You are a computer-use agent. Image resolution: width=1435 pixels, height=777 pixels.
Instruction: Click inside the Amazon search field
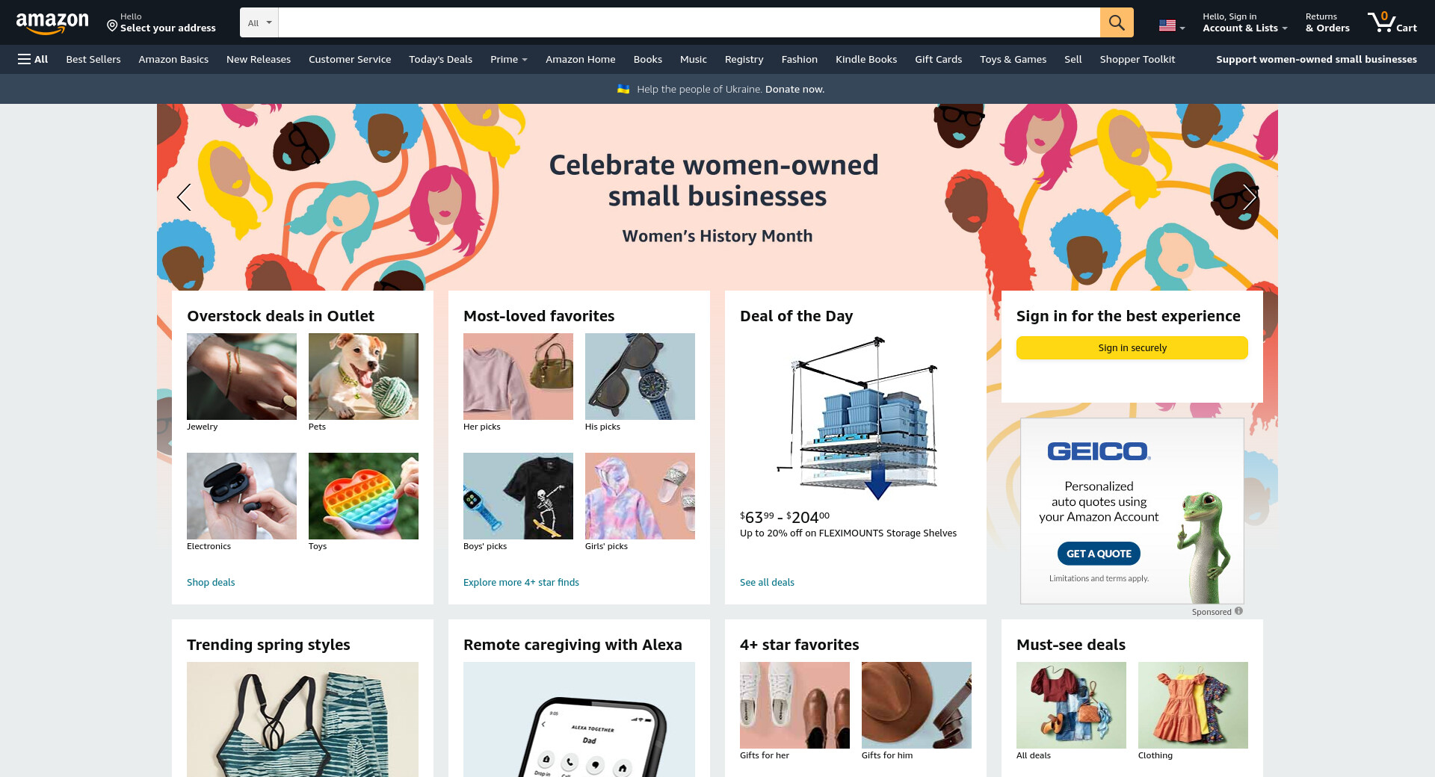(x=689, y=22)
